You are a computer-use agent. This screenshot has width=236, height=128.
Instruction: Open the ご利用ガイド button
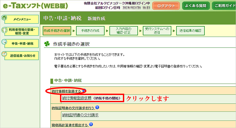(x=224, y=6)
